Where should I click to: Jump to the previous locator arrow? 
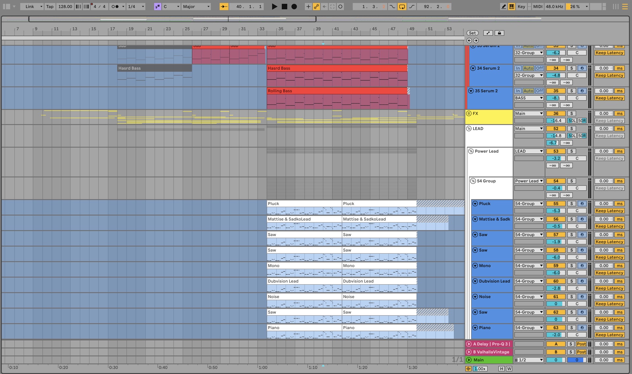(x=469, y=40)
